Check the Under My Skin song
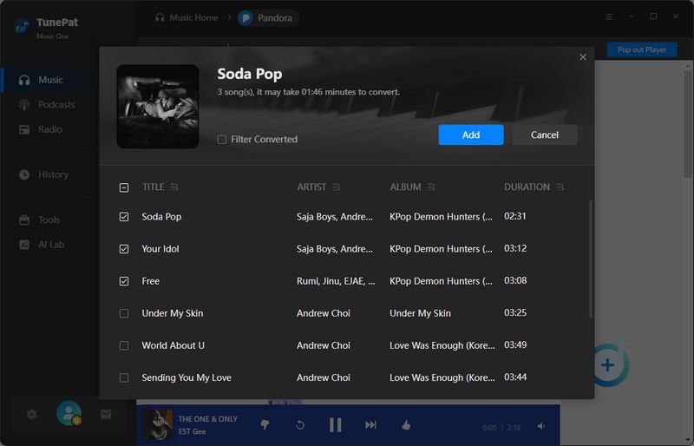Viewport: 694px width, 446px height. [x=124, y=313]
